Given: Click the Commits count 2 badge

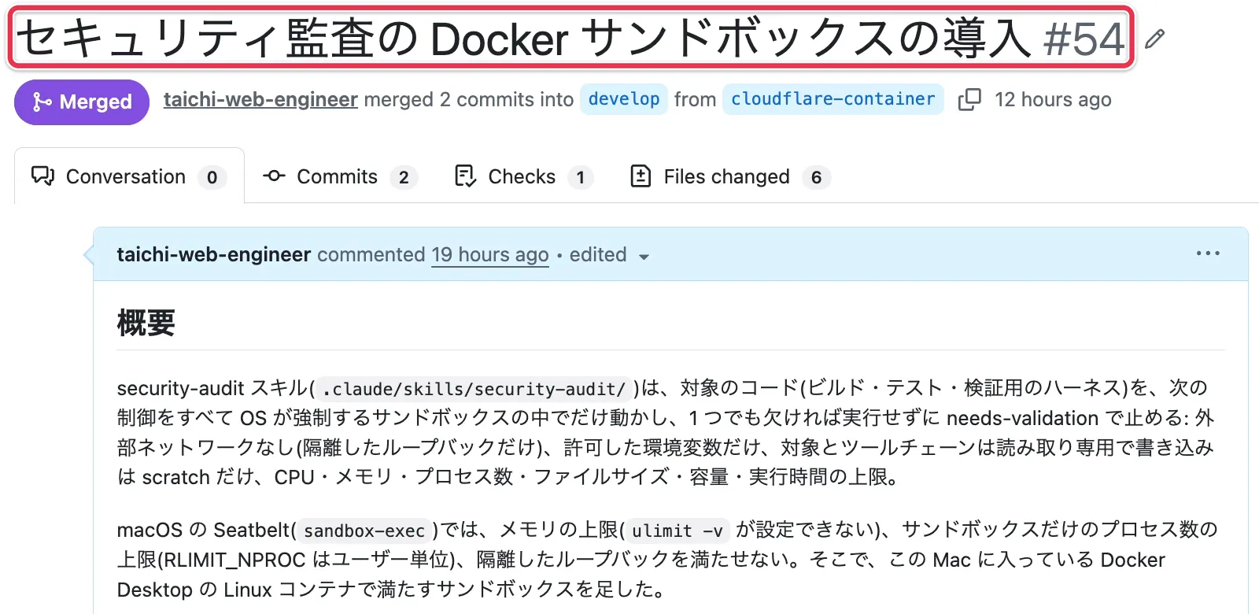Looking at the screenshot, I should 404,177.
